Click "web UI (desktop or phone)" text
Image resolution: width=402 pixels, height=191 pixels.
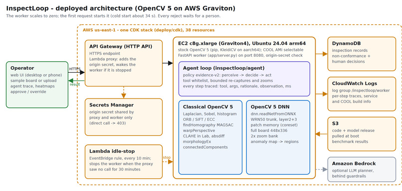36,75
